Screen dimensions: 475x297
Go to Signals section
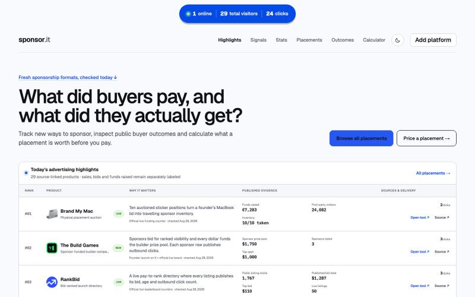click(x=258, y=40)
